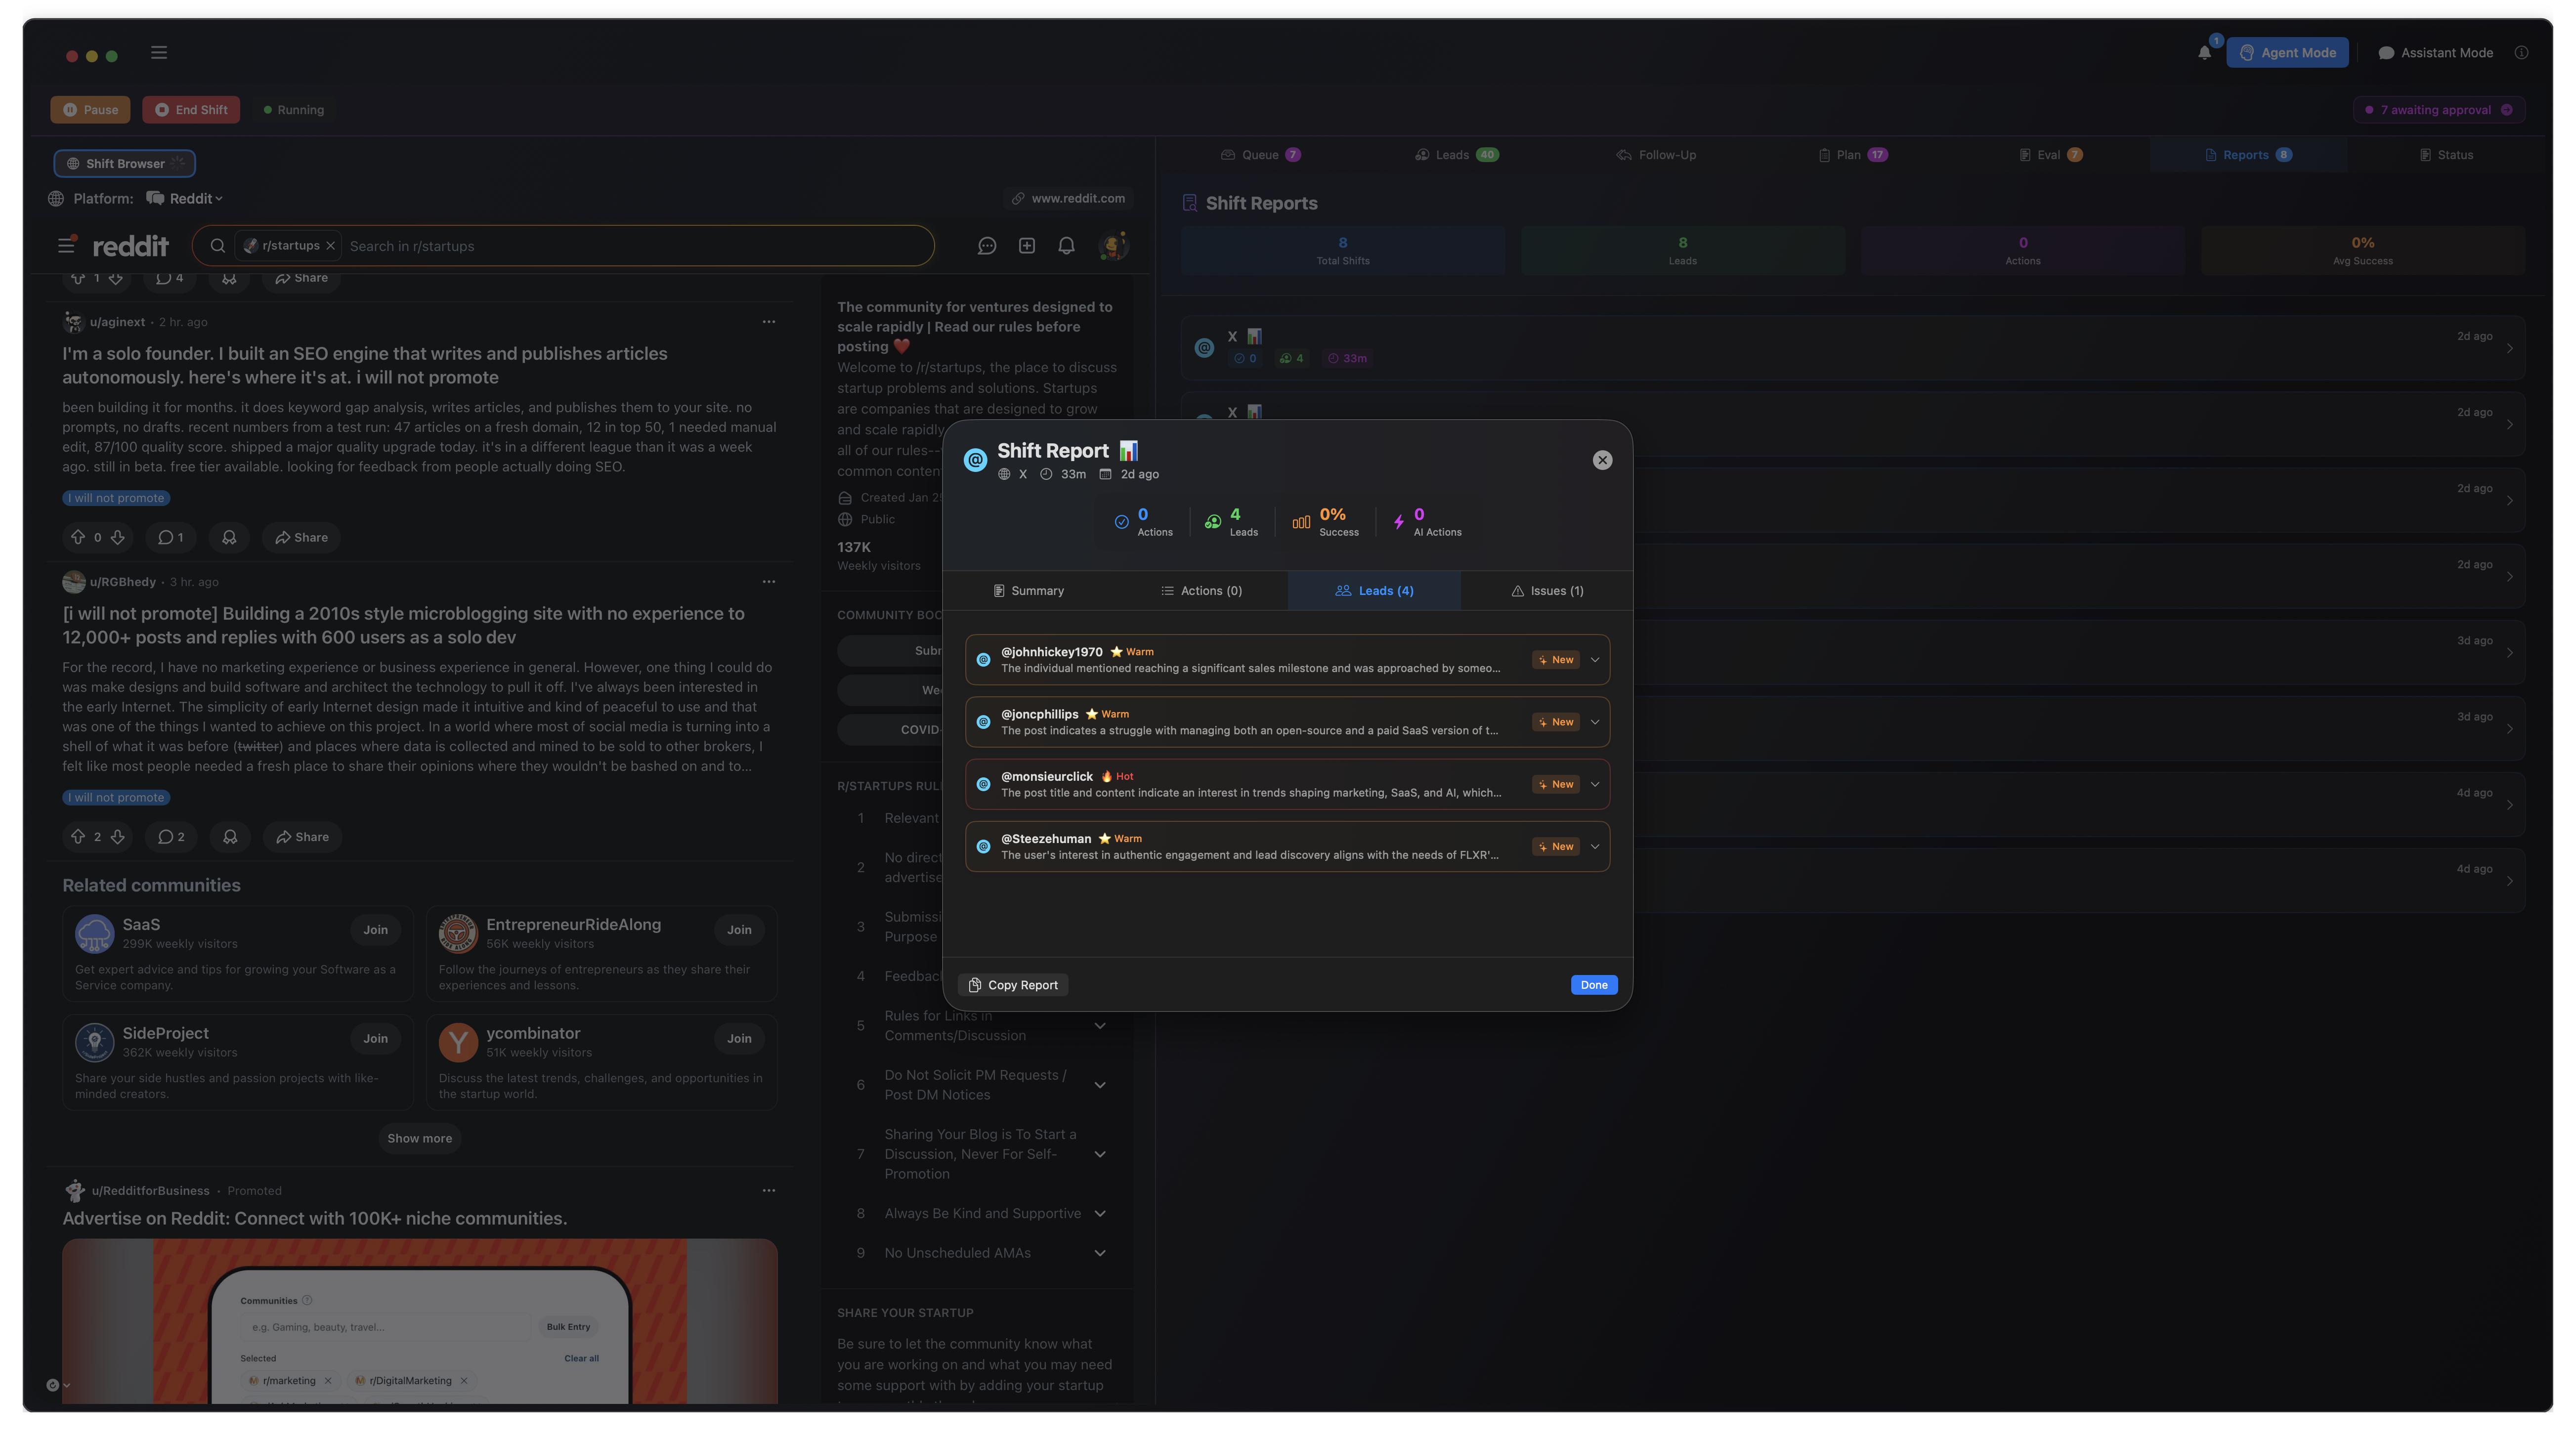Click the Done button
The height and width of the screenshot is (1439, 2576).
coord(1594,985)
